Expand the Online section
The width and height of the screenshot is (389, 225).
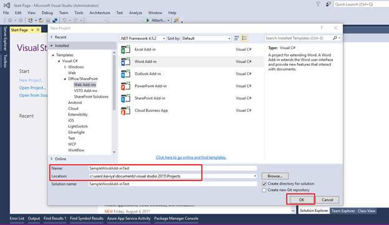point(52,158)
